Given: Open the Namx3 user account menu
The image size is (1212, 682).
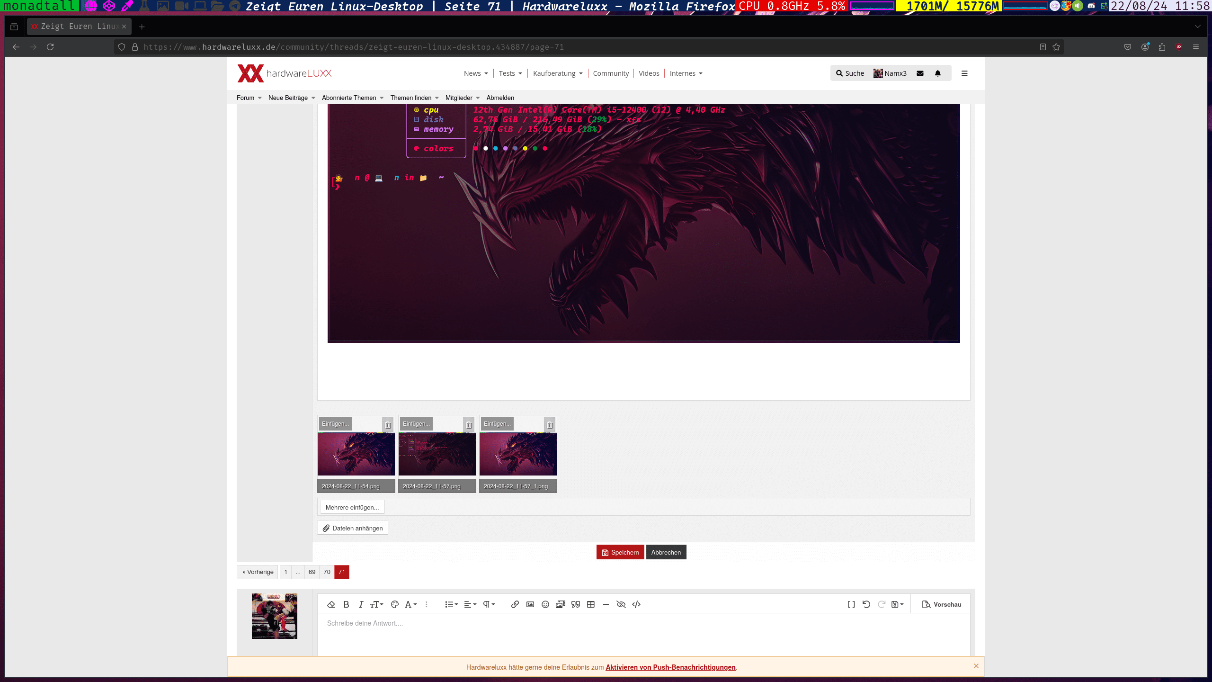Looking at the screenshot, I should pyautogui.click(x=890, y=73).
